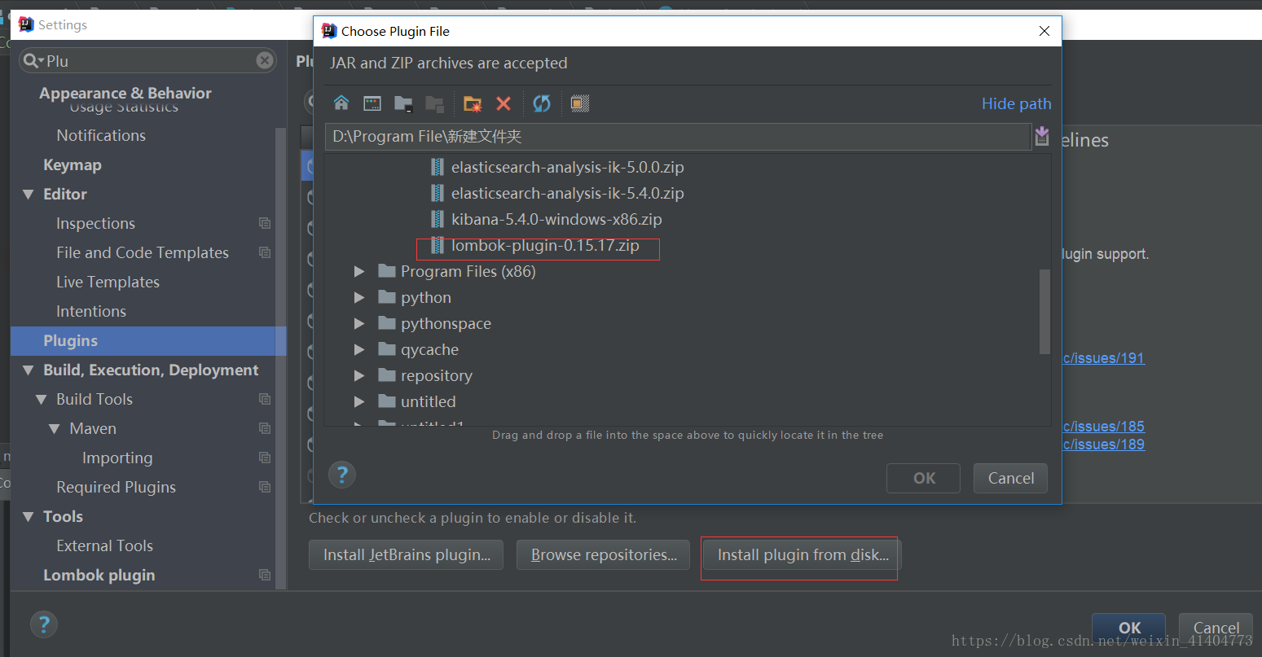The width and height of the screenshot is (1262, 657).
Task: Click folder icon of pythonspace
Action: [387, 323]
